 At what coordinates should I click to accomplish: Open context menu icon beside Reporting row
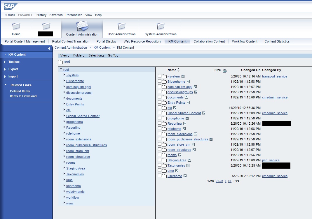coord(185,123)
